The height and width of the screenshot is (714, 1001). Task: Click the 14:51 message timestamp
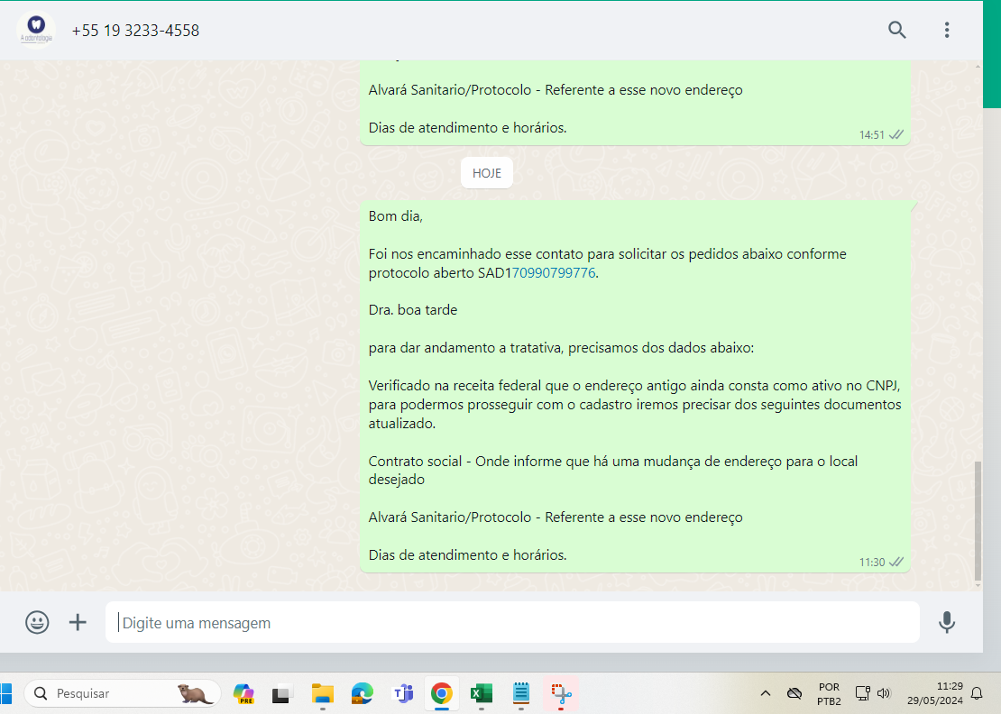871,135
